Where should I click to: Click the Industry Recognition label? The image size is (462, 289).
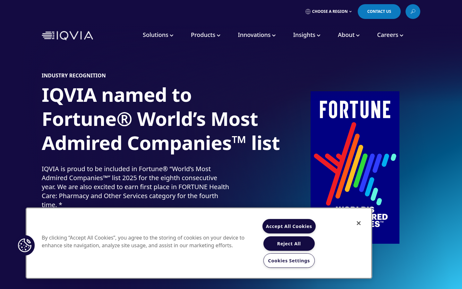point(73,75)
